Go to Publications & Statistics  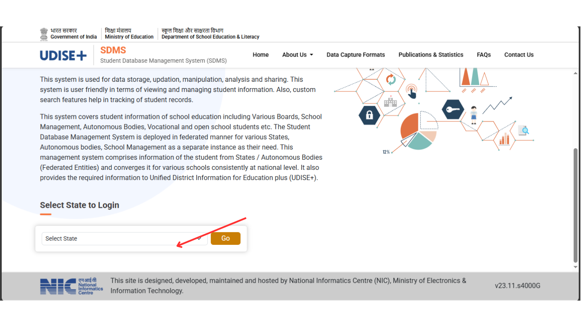click(x=431, y=54)
